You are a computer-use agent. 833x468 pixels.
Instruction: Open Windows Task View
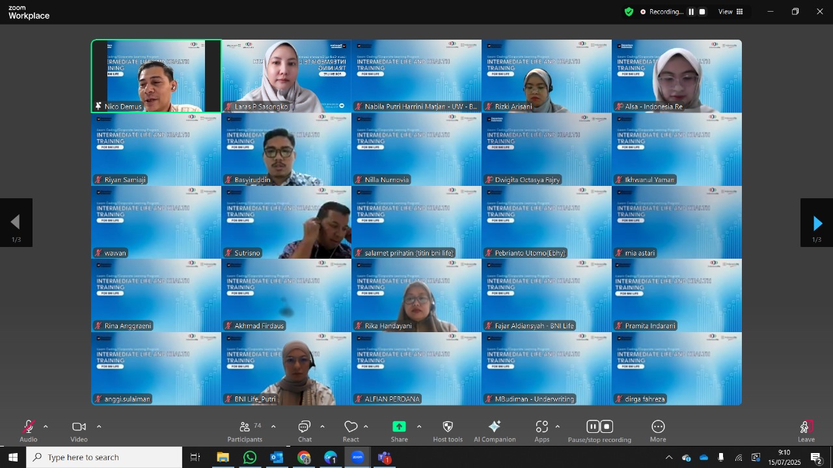click(x=195, y=458)
